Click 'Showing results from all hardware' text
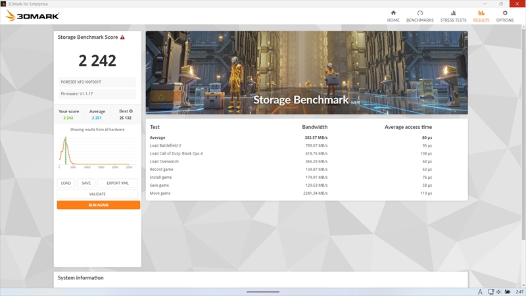526x296 pixels. point(97,130)
